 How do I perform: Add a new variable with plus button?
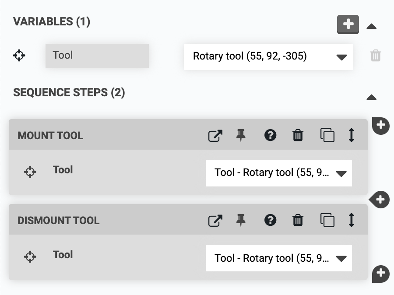348,25
